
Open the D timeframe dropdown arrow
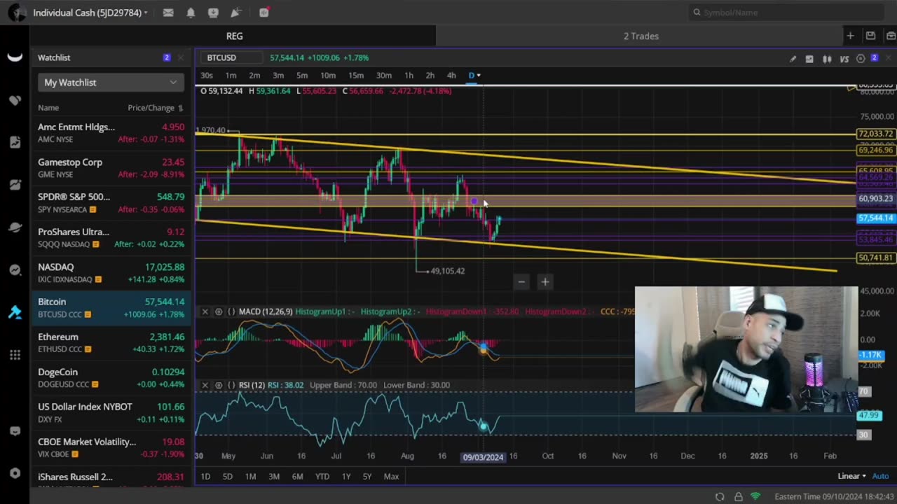click(x=479, y=76)
